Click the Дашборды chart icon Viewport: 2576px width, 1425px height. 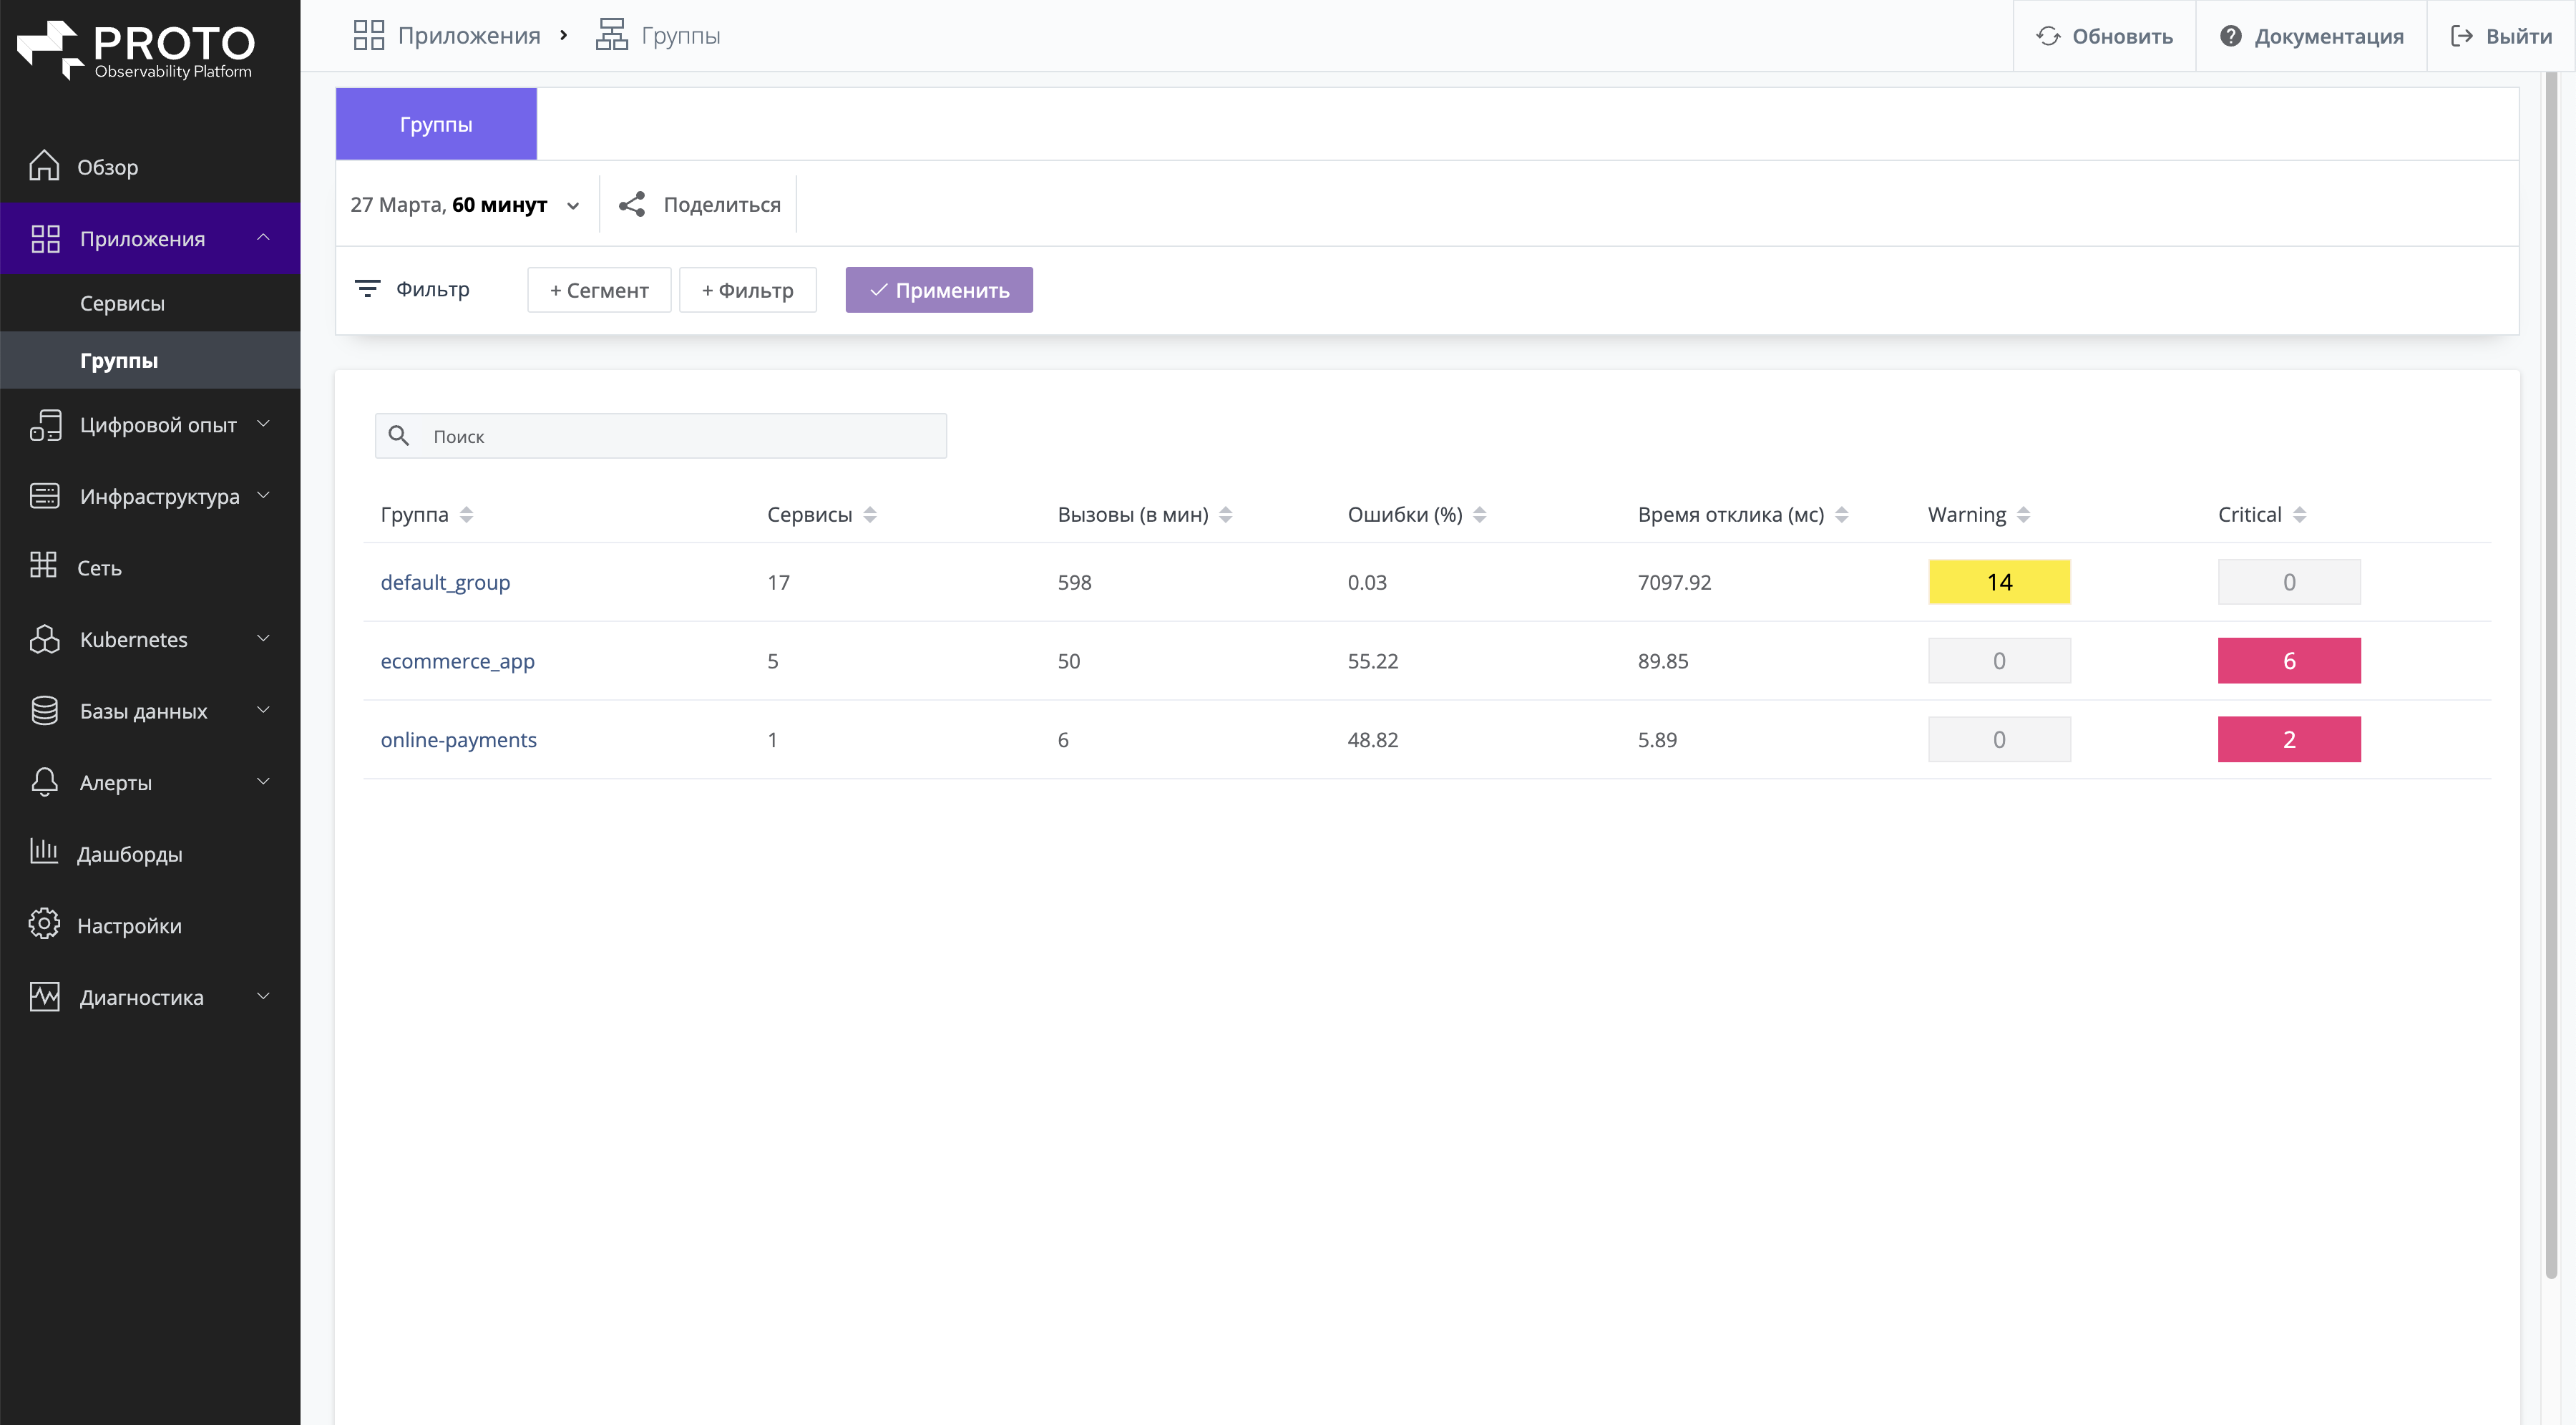click(44, 852)
